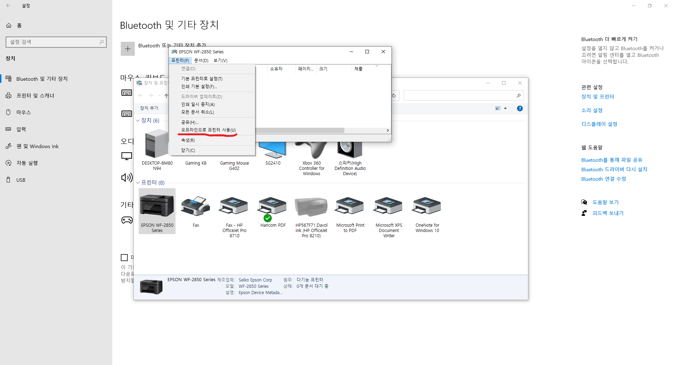This screenshot has width=674, height=365.
Task: Select 오프라인으로 프린터 사용(U) menu item
Action: [212, 130]
